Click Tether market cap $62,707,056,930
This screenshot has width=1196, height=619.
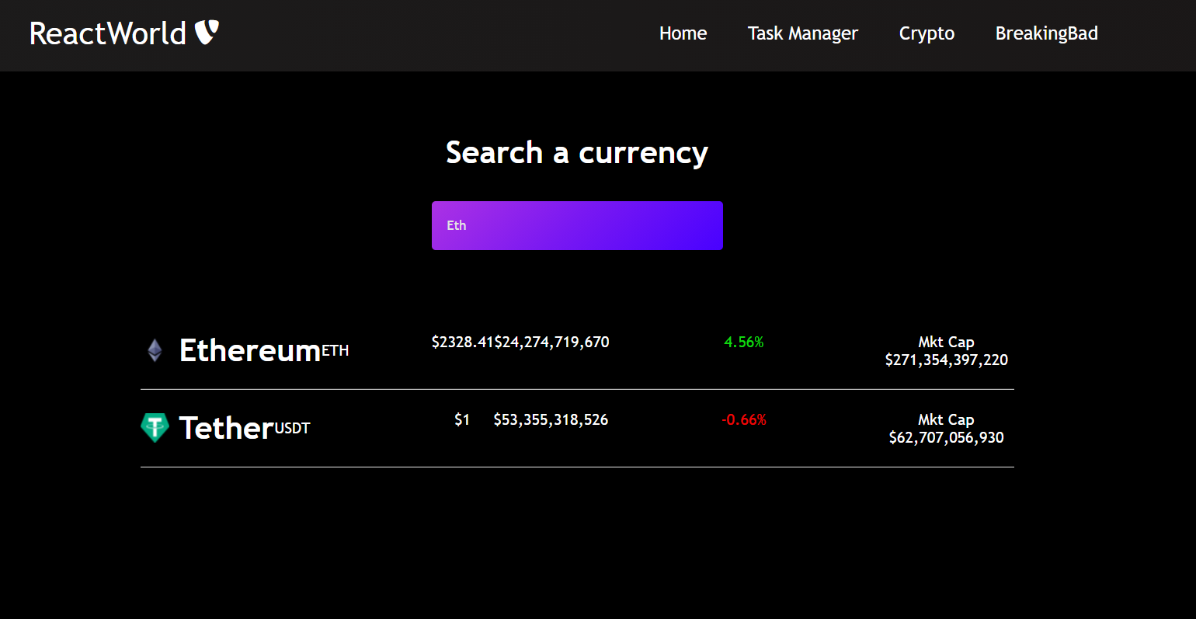[946, 437]
